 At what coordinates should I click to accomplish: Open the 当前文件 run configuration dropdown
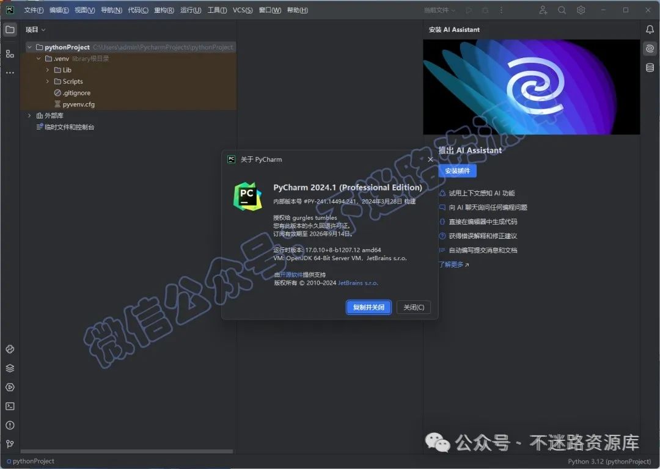pos(439,10)
